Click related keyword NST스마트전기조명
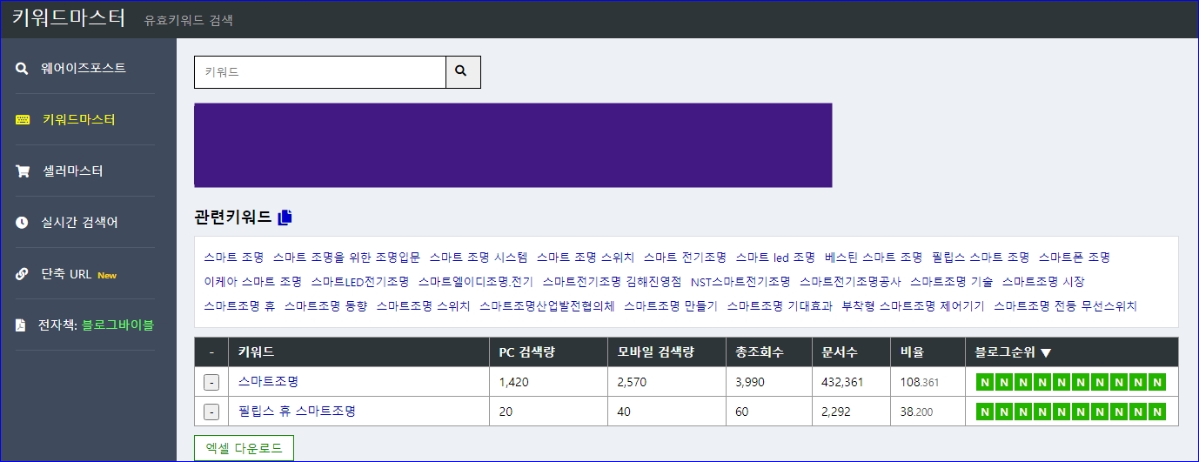This screenshot has width=1199, height=462. point(740,281)
